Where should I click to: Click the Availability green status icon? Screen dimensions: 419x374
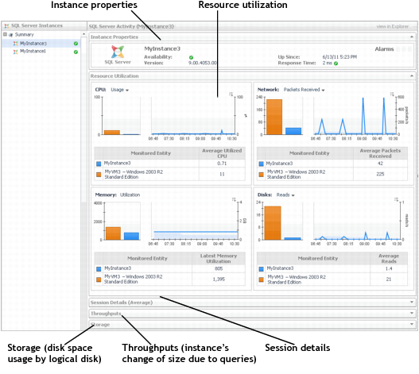[191, 57]
